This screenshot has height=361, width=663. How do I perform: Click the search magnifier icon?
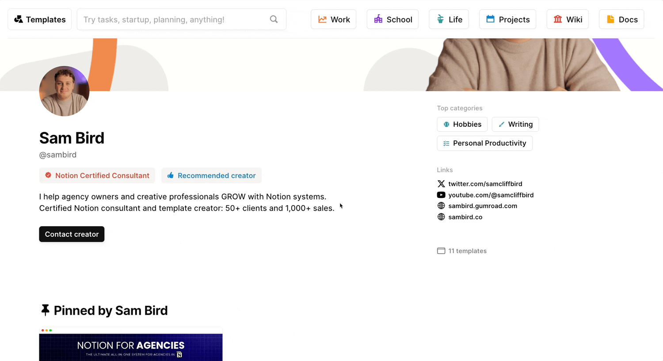click(274, 19)
